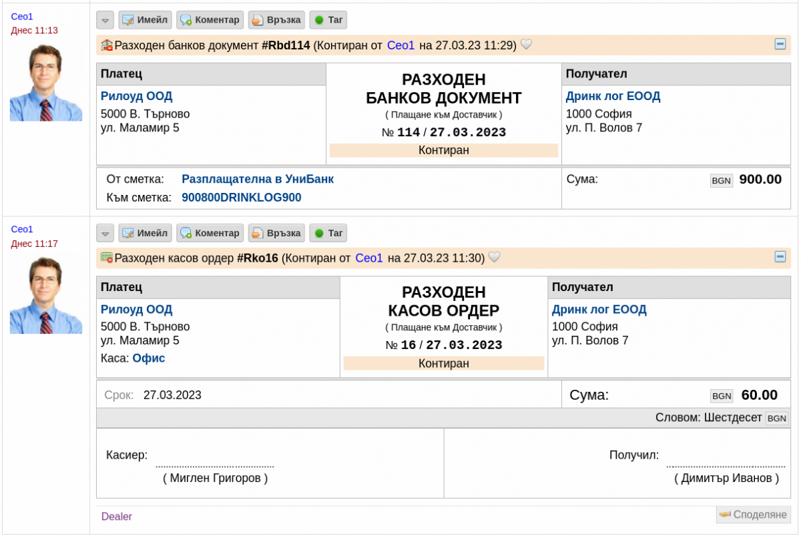The height and width of the screenshot is (536, 801).
Task: Click Таг button on cash order Rko16
Action: pyautogui.click(x=328, y=233)
